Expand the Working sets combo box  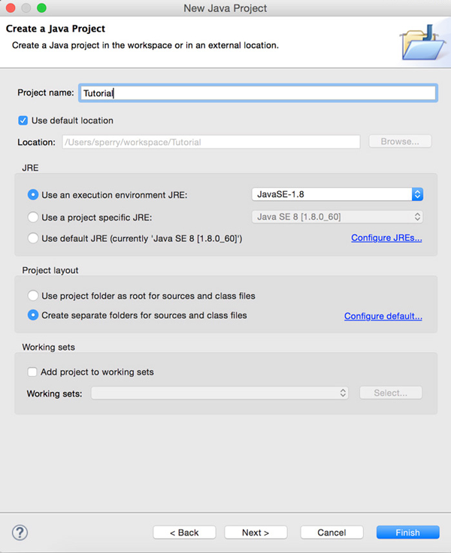tap(219, 393)
